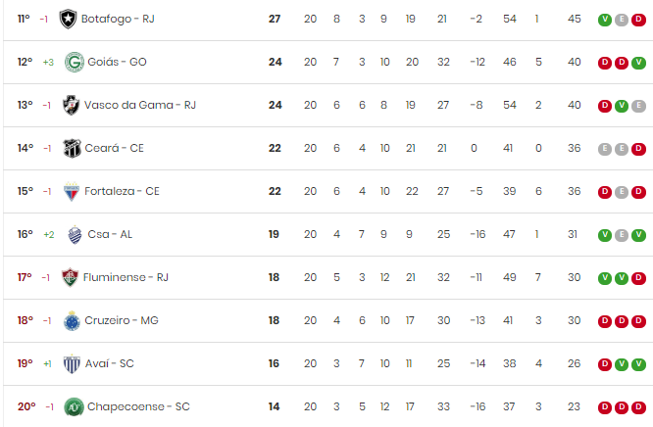Click Cruzeiro's middle red D badge
This screenshot has width=653, height=427.
click(622, 321)
